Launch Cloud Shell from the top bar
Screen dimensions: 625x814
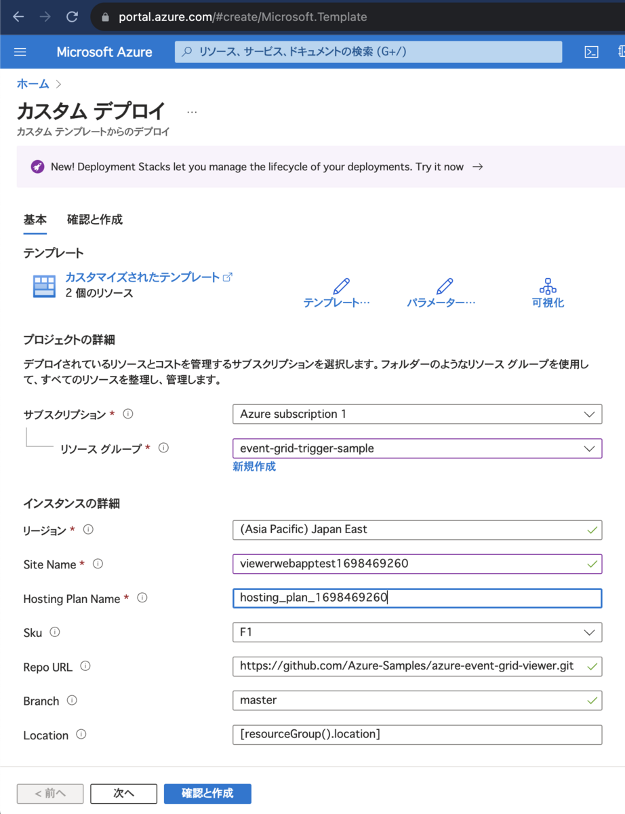pyautogui.click(x=591, y=52)
